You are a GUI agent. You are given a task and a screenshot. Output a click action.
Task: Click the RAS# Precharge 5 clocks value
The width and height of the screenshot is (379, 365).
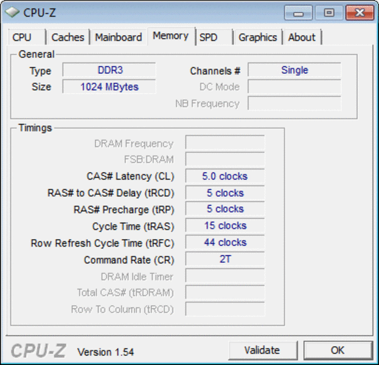[225, 209]
